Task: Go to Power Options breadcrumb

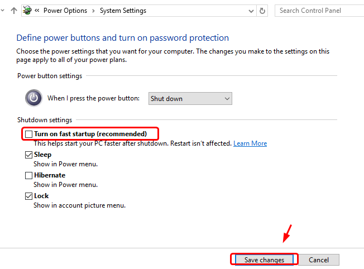Action: [x=65, y=11]
